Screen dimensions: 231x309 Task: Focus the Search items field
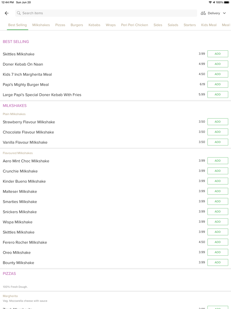coord(106,13)
